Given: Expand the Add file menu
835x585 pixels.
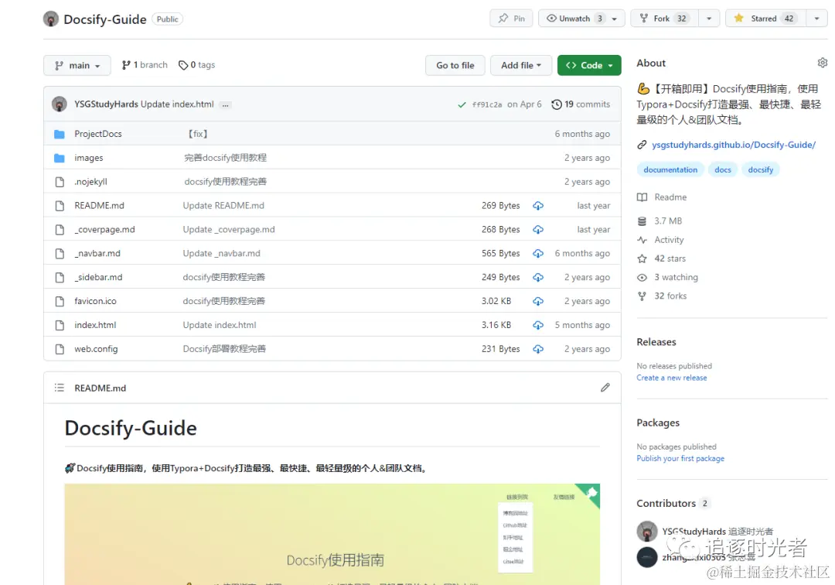Looking at the screenshot, I should pos(521,65).
